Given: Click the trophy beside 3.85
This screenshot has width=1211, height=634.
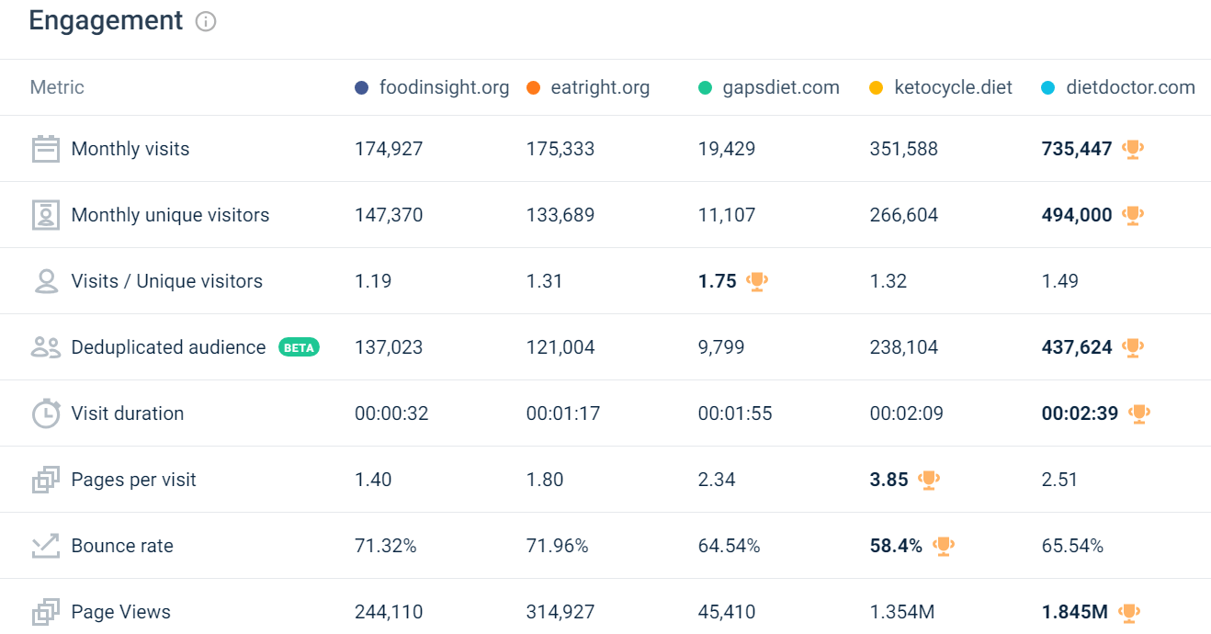Looking at the screenshot, I should [929, 480].
